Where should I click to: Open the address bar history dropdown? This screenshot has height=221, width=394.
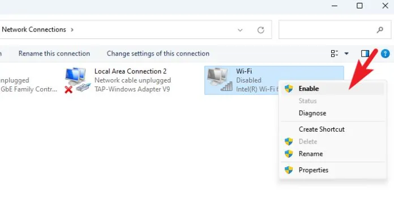(240, 30)
